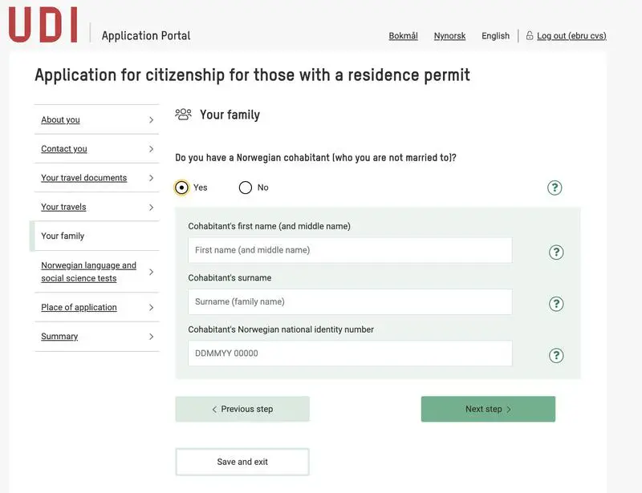Screen dimensions: 642x493
Task: Open help for national identity number field
Action: pos(555,355)
